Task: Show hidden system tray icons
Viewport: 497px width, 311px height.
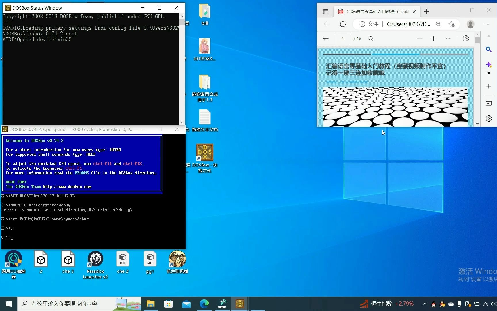Action: 425,304
